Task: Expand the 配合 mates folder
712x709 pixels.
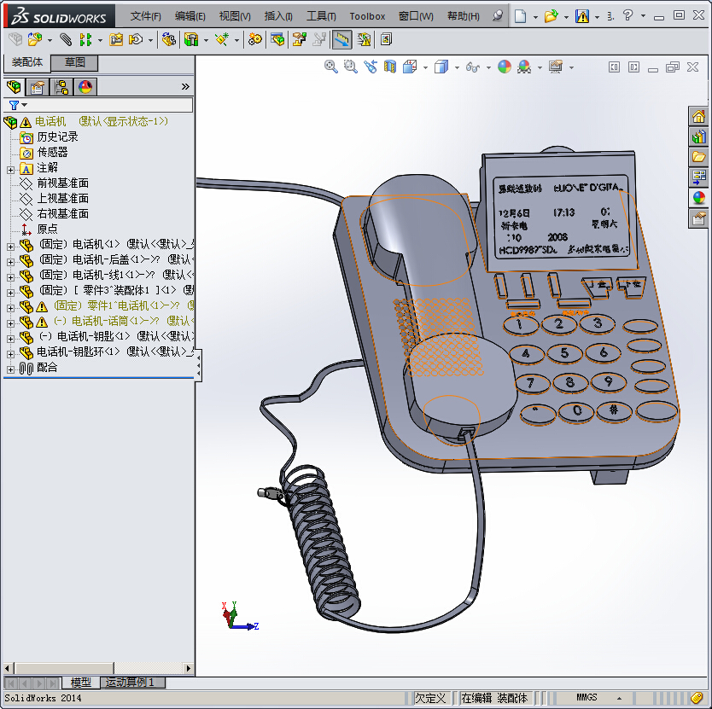Action: coord(10,369)
